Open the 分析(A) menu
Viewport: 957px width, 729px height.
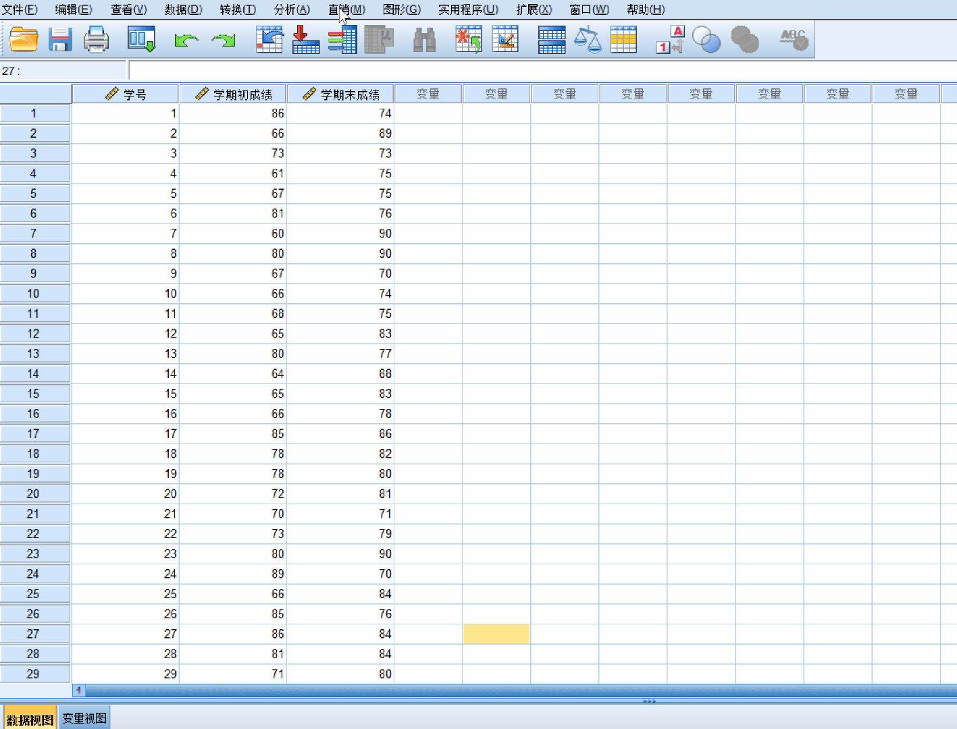[x=292, y=9]
